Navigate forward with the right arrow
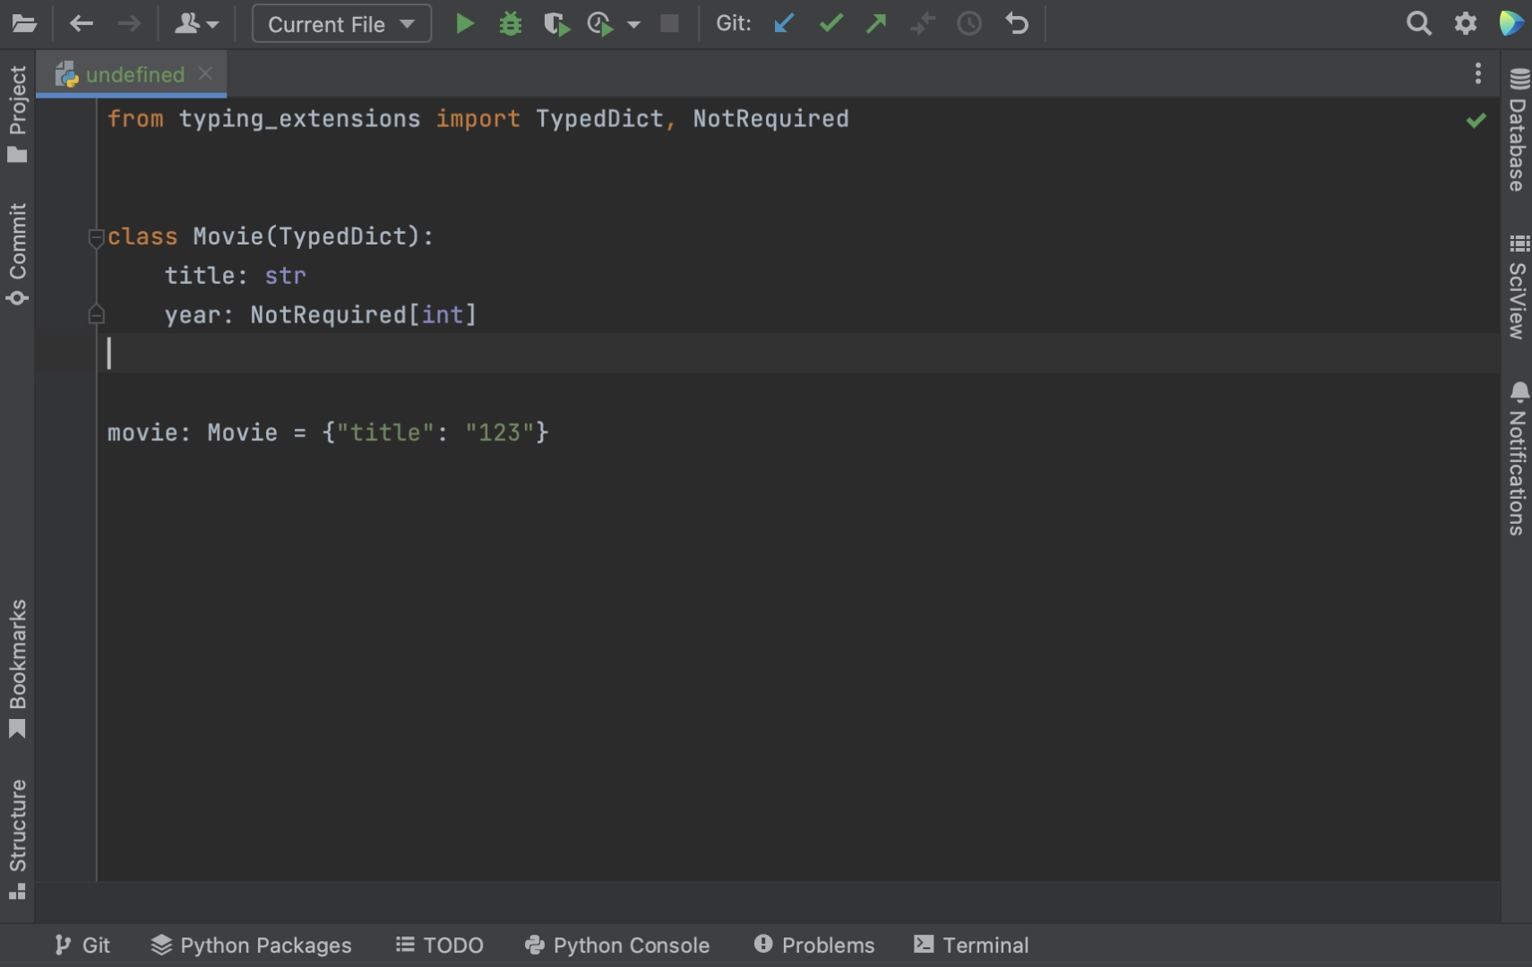Viewport: 1532px width, 967px height. point(129,23)
